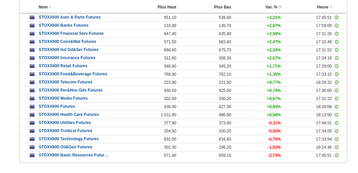This screenshot has height=173, width=358.
Task: Sort table by the Var. % column arrows
Action: pyautogui.click(x=280, y=7)
